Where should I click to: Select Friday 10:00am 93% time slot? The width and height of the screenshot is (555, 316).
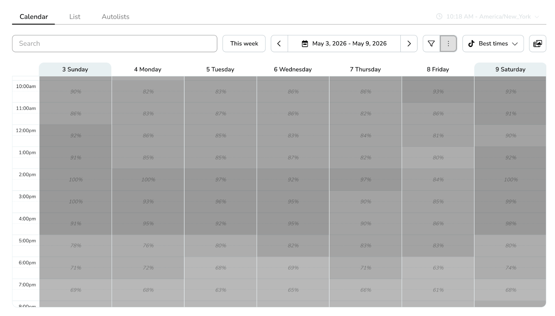coord(438,91)
